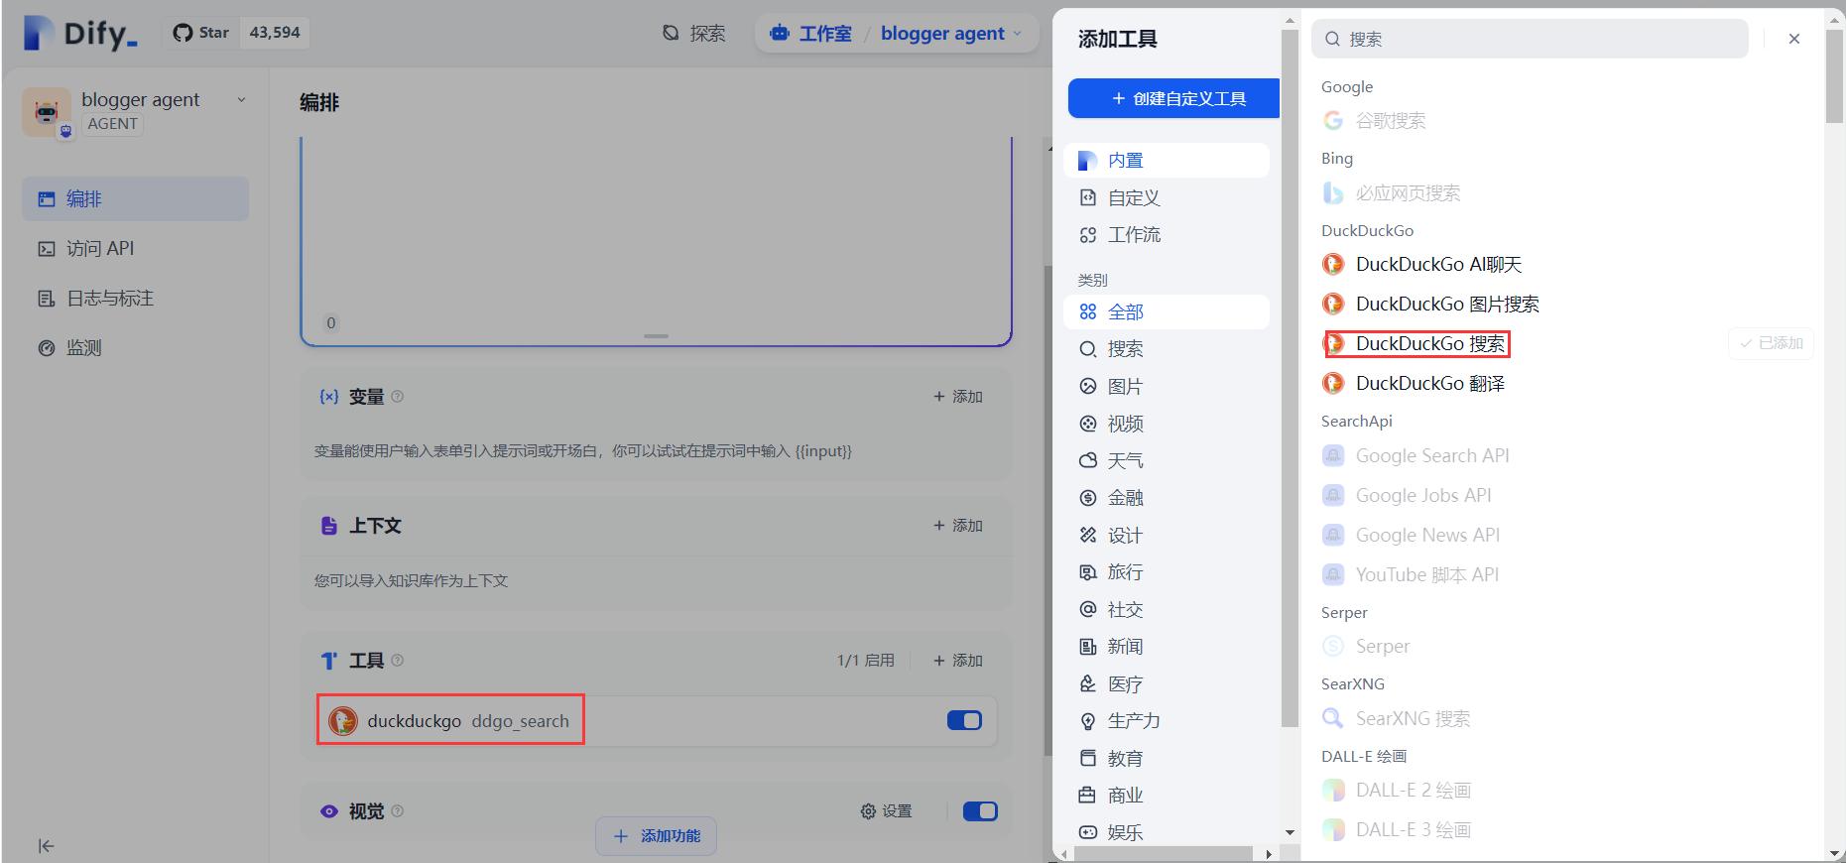Click the GitHub Star icon
Screen dimensions: 1846x863
tap(183, 33)
